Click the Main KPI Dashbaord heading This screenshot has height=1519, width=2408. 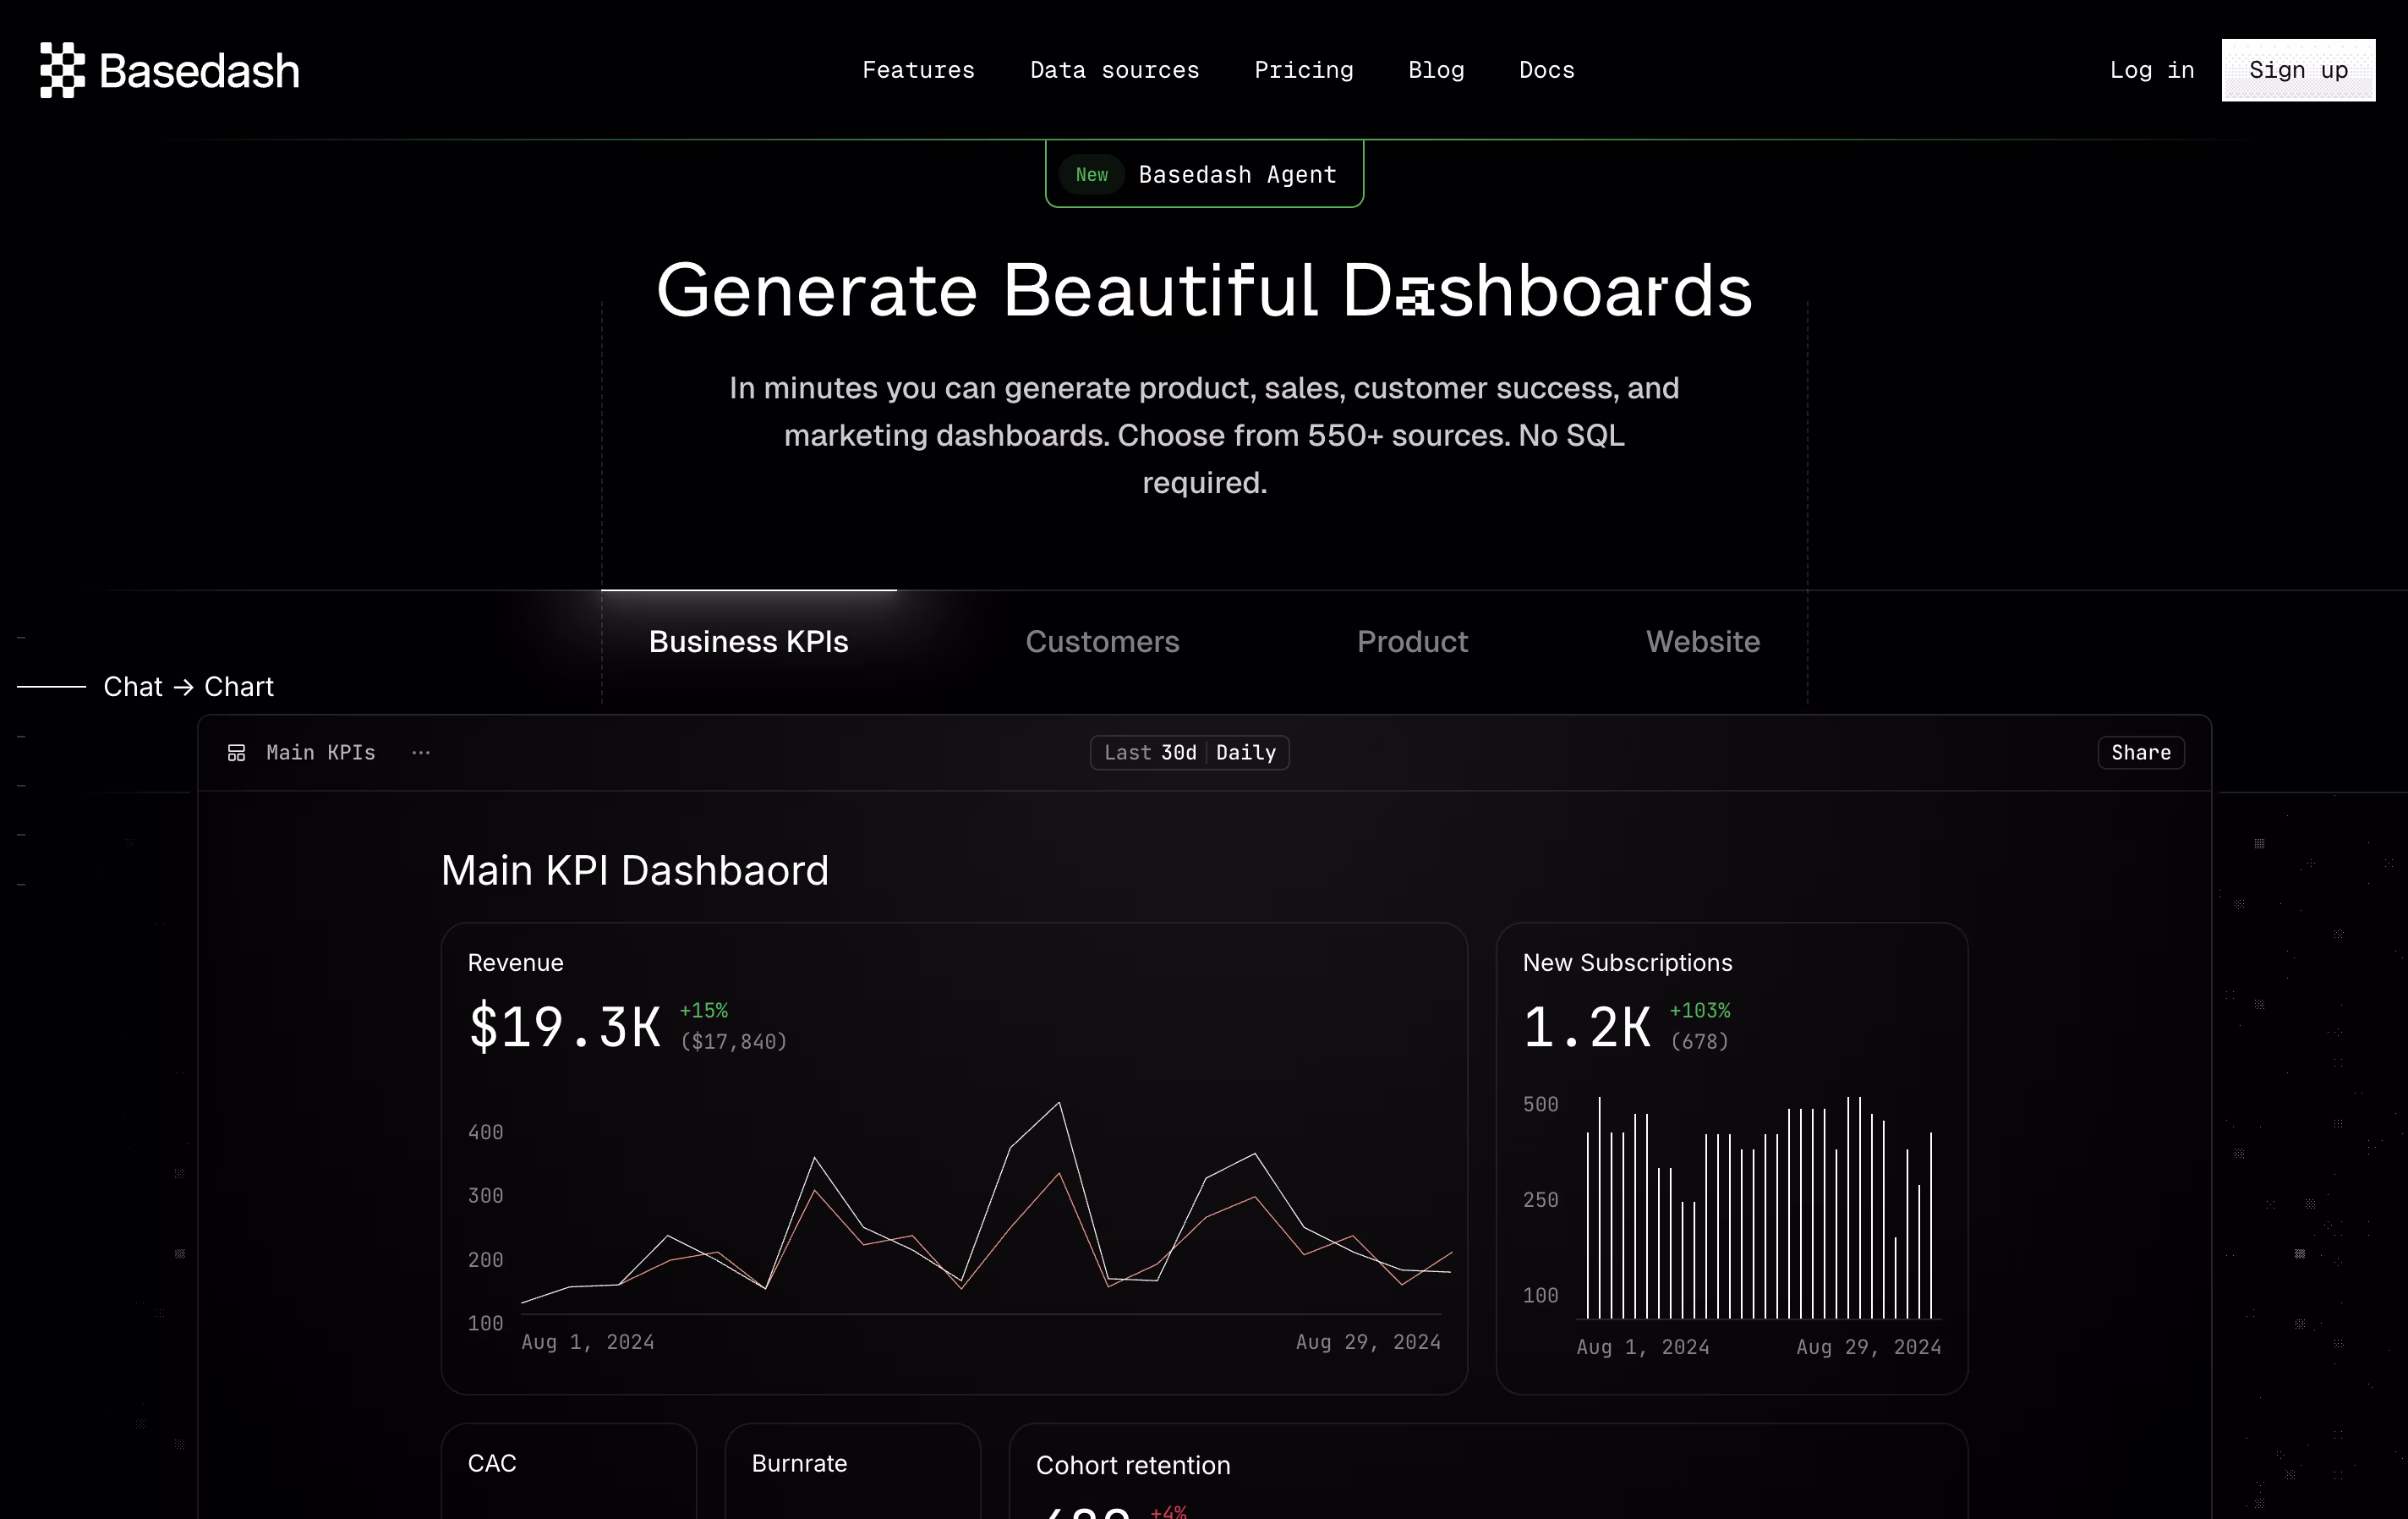point(635,870)
